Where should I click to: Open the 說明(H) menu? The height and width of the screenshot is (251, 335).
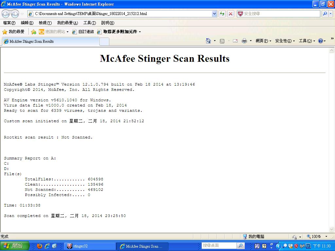point(108,23)
